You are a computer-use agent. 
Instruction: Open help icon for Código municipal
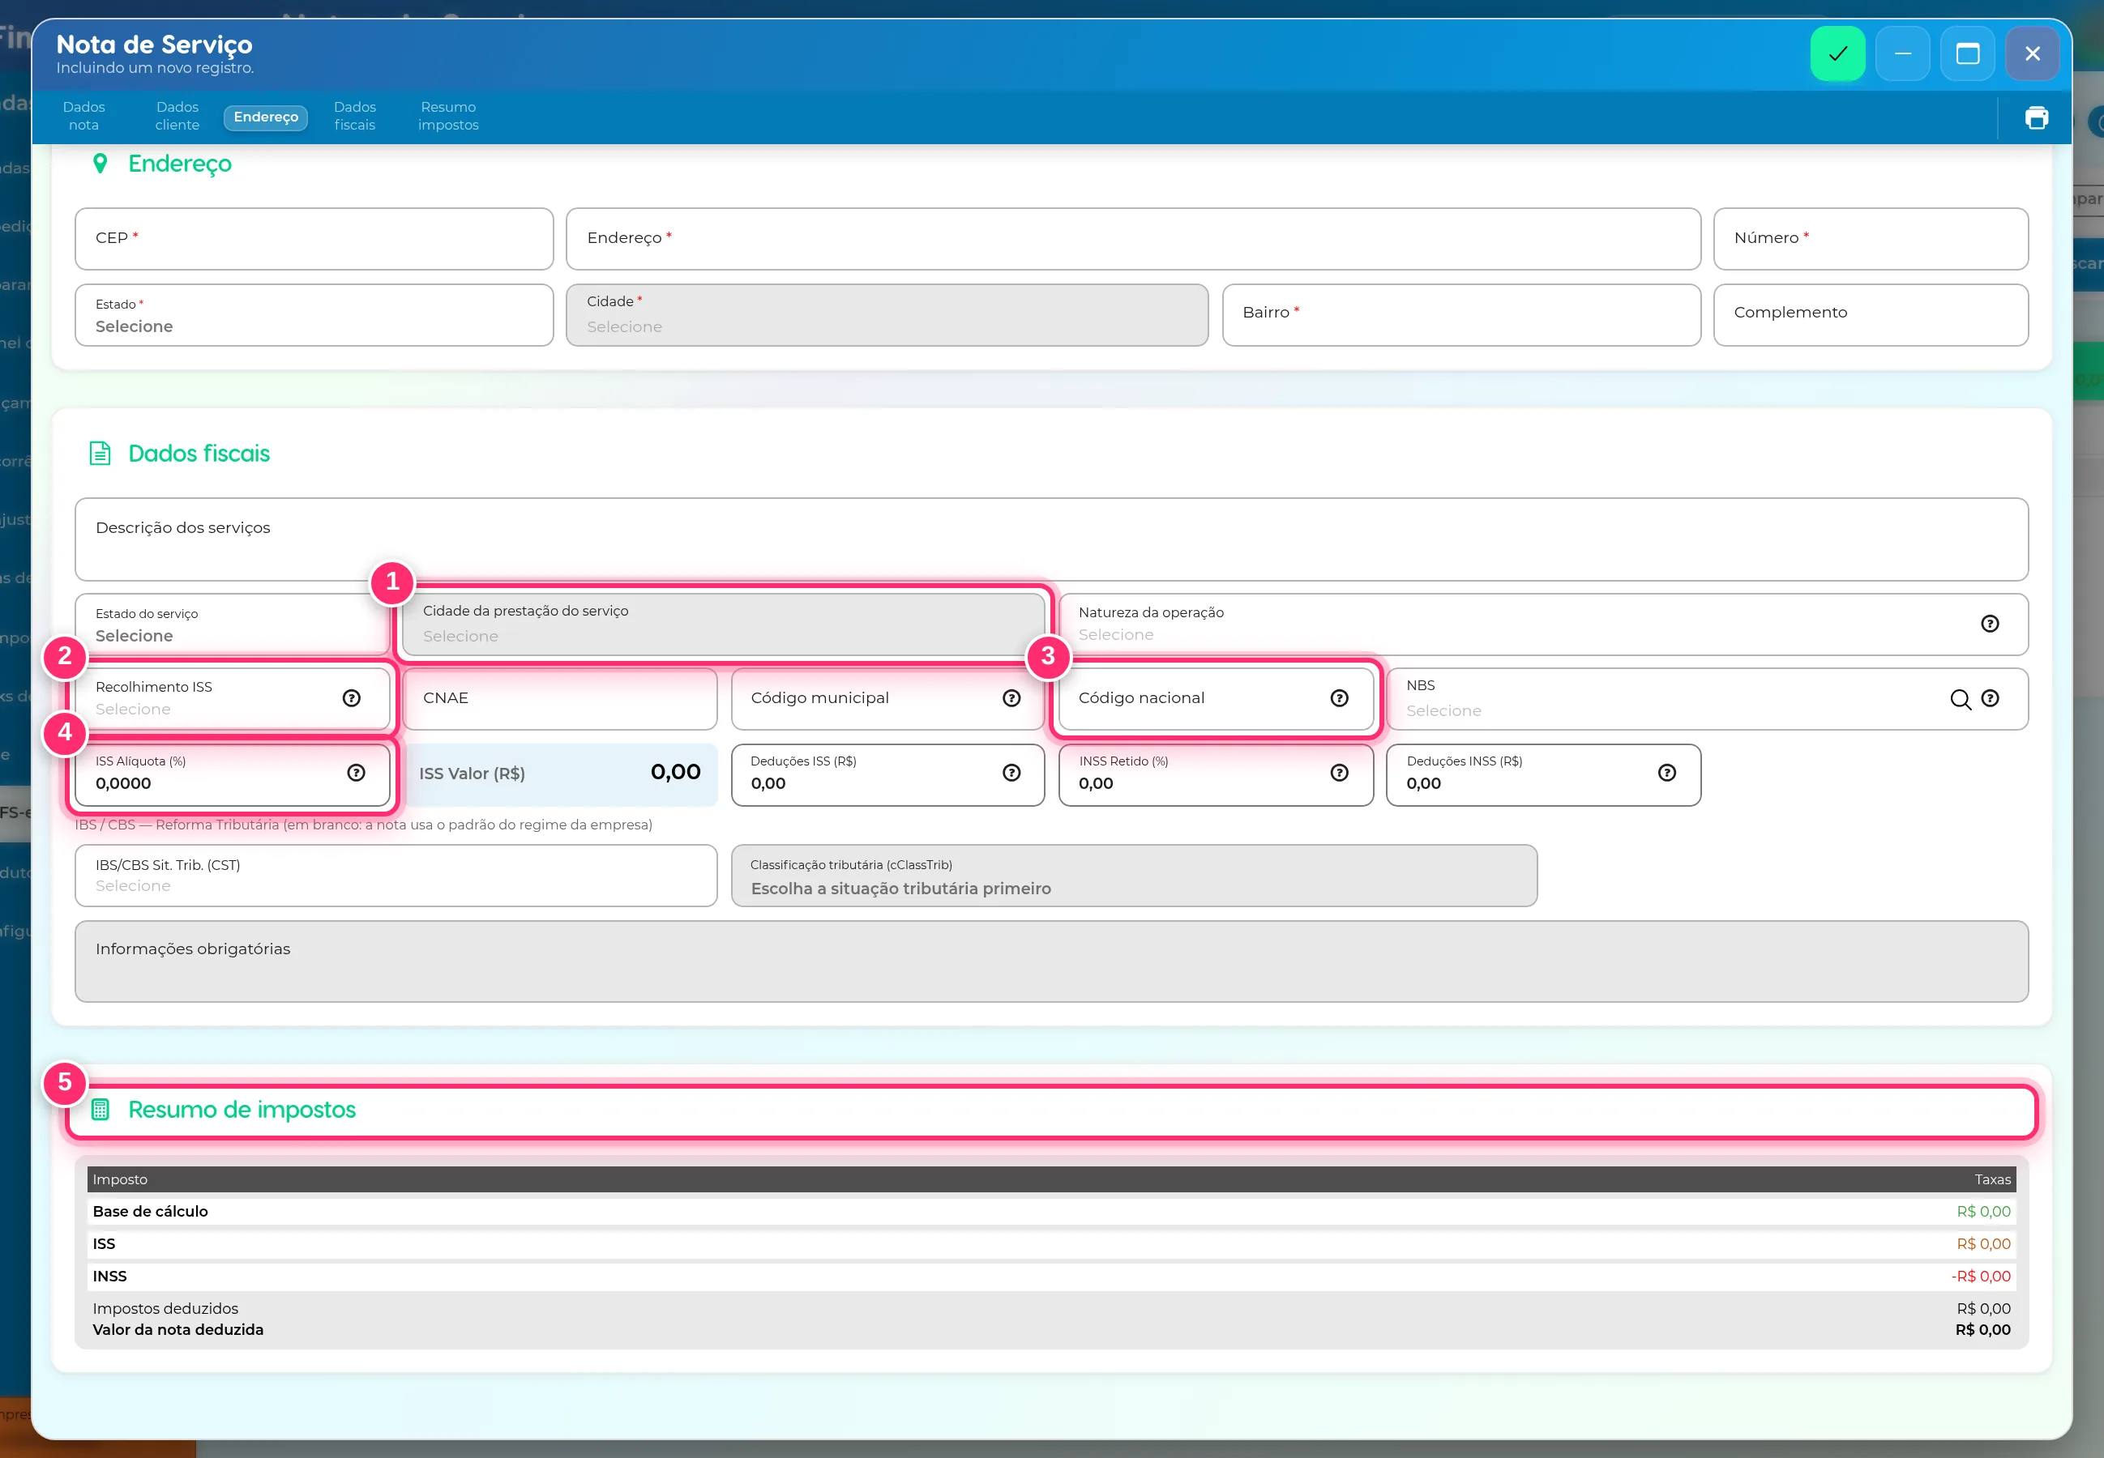pos(1011,699)
